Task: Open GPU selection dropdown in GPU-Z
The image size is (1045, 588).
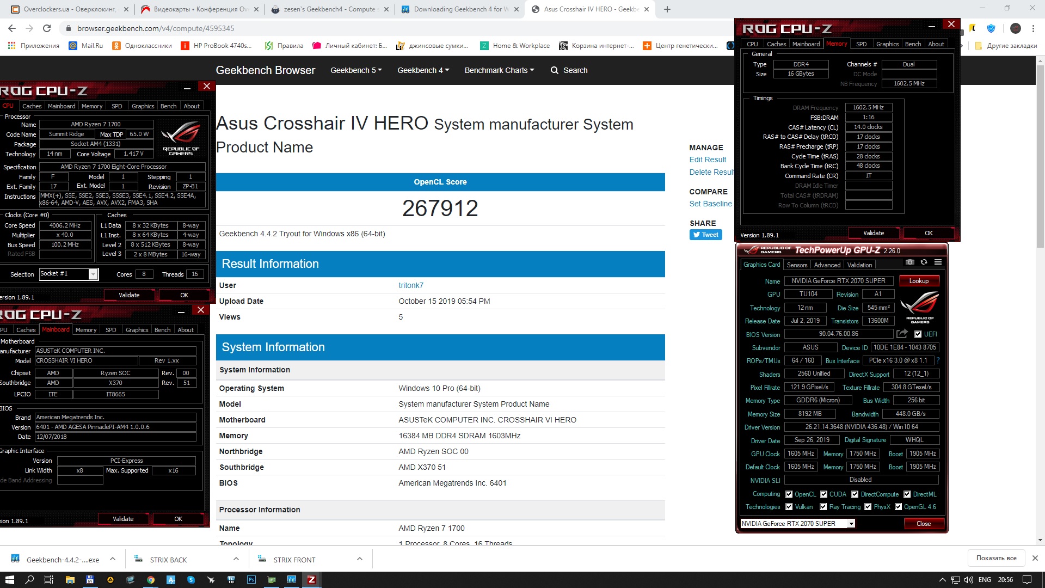Action: (798, 524)
